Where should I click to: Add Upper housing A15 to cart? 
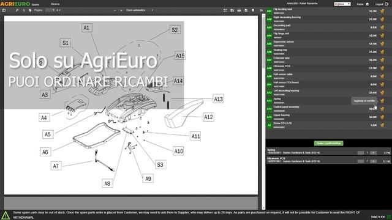coord(382,117)
